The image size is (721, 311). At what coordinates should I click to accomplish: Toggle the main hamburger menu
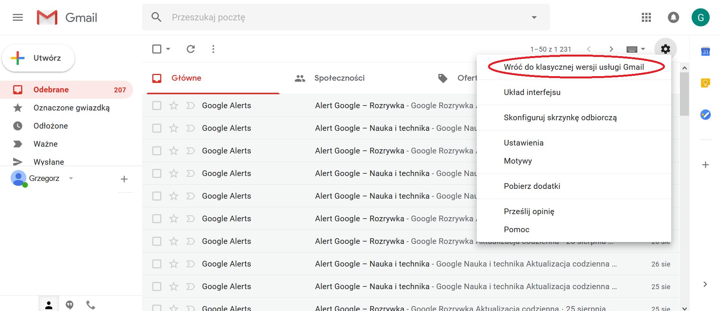(x=18, y=17)
